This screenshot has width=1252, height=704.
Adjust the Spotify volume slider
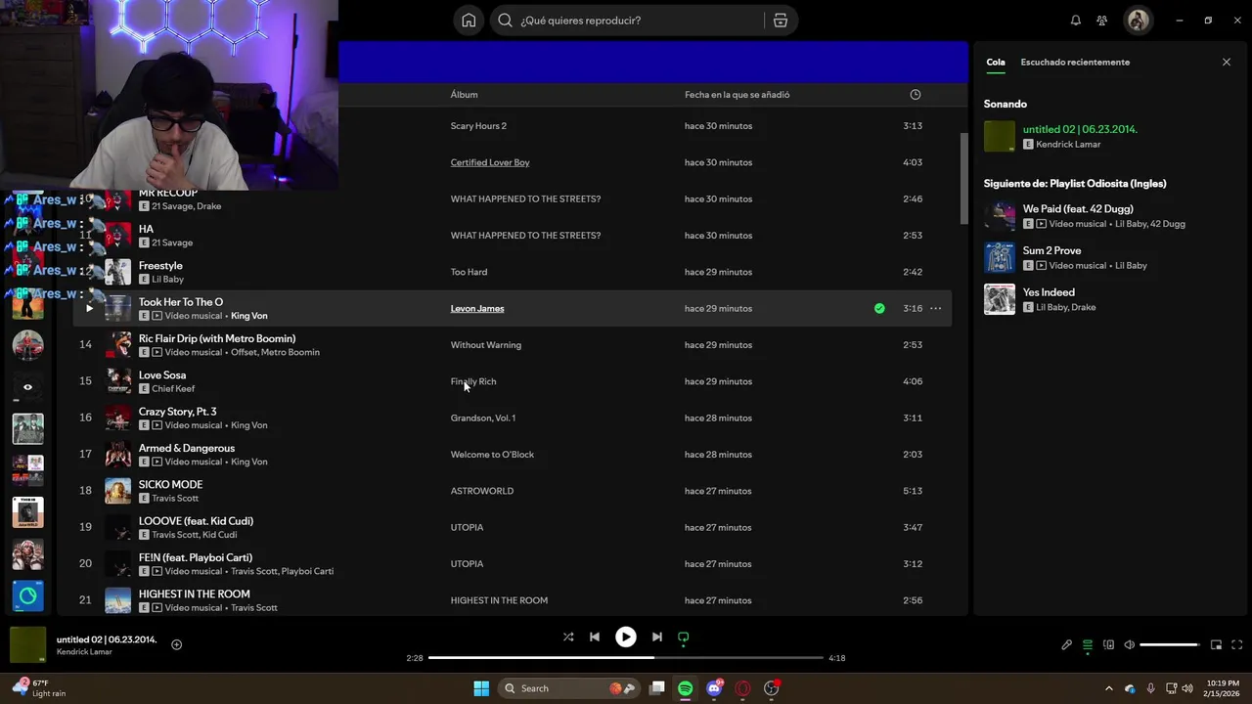pos(1170,645)
